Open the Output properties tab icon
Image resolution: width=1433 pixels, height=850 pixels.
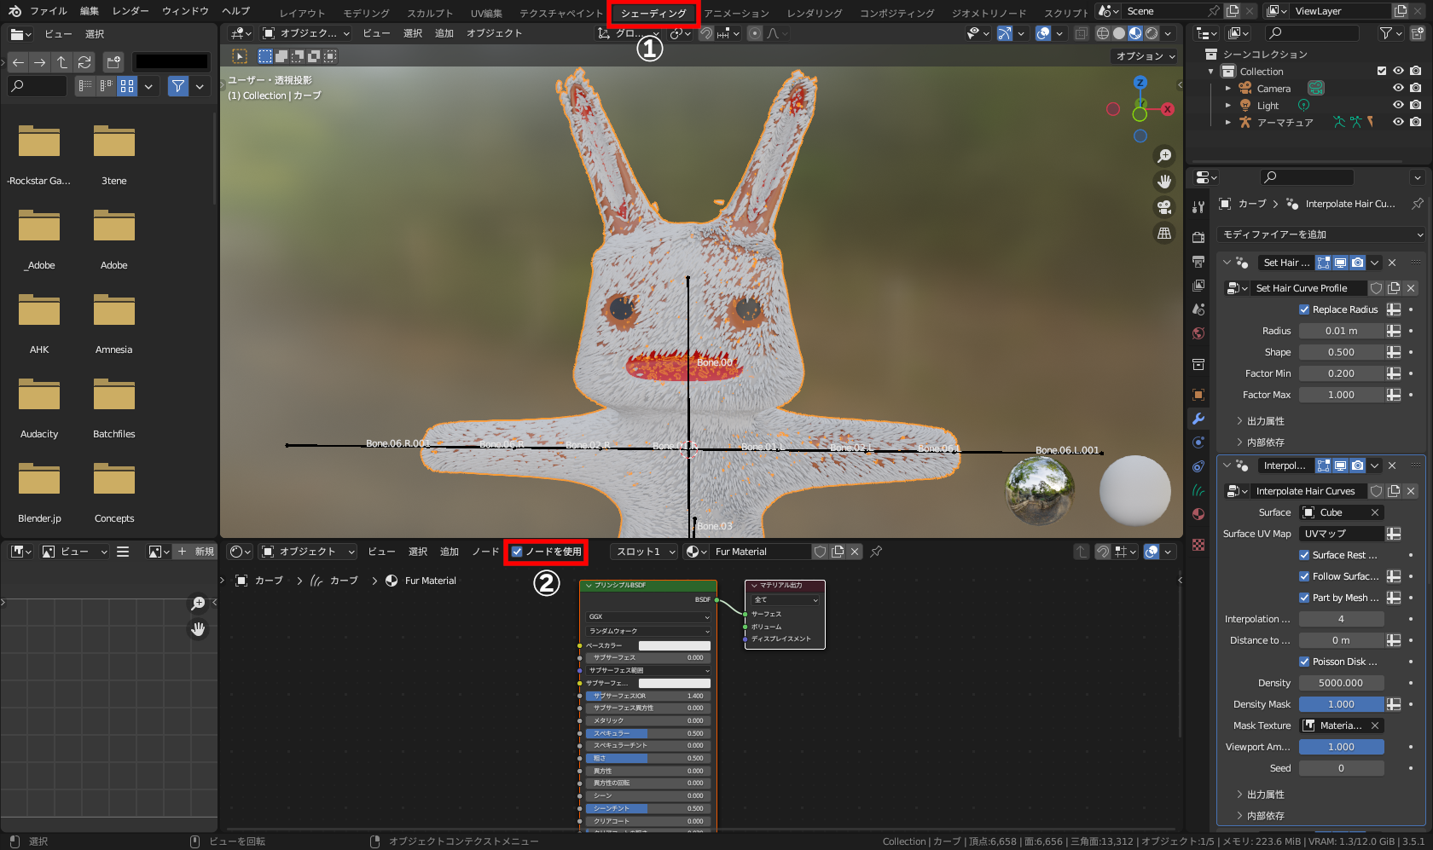[1198, 261]
